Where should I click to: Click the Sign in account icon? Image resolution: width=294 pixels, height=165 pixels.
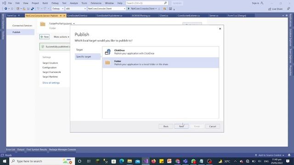tap(262, 3)
